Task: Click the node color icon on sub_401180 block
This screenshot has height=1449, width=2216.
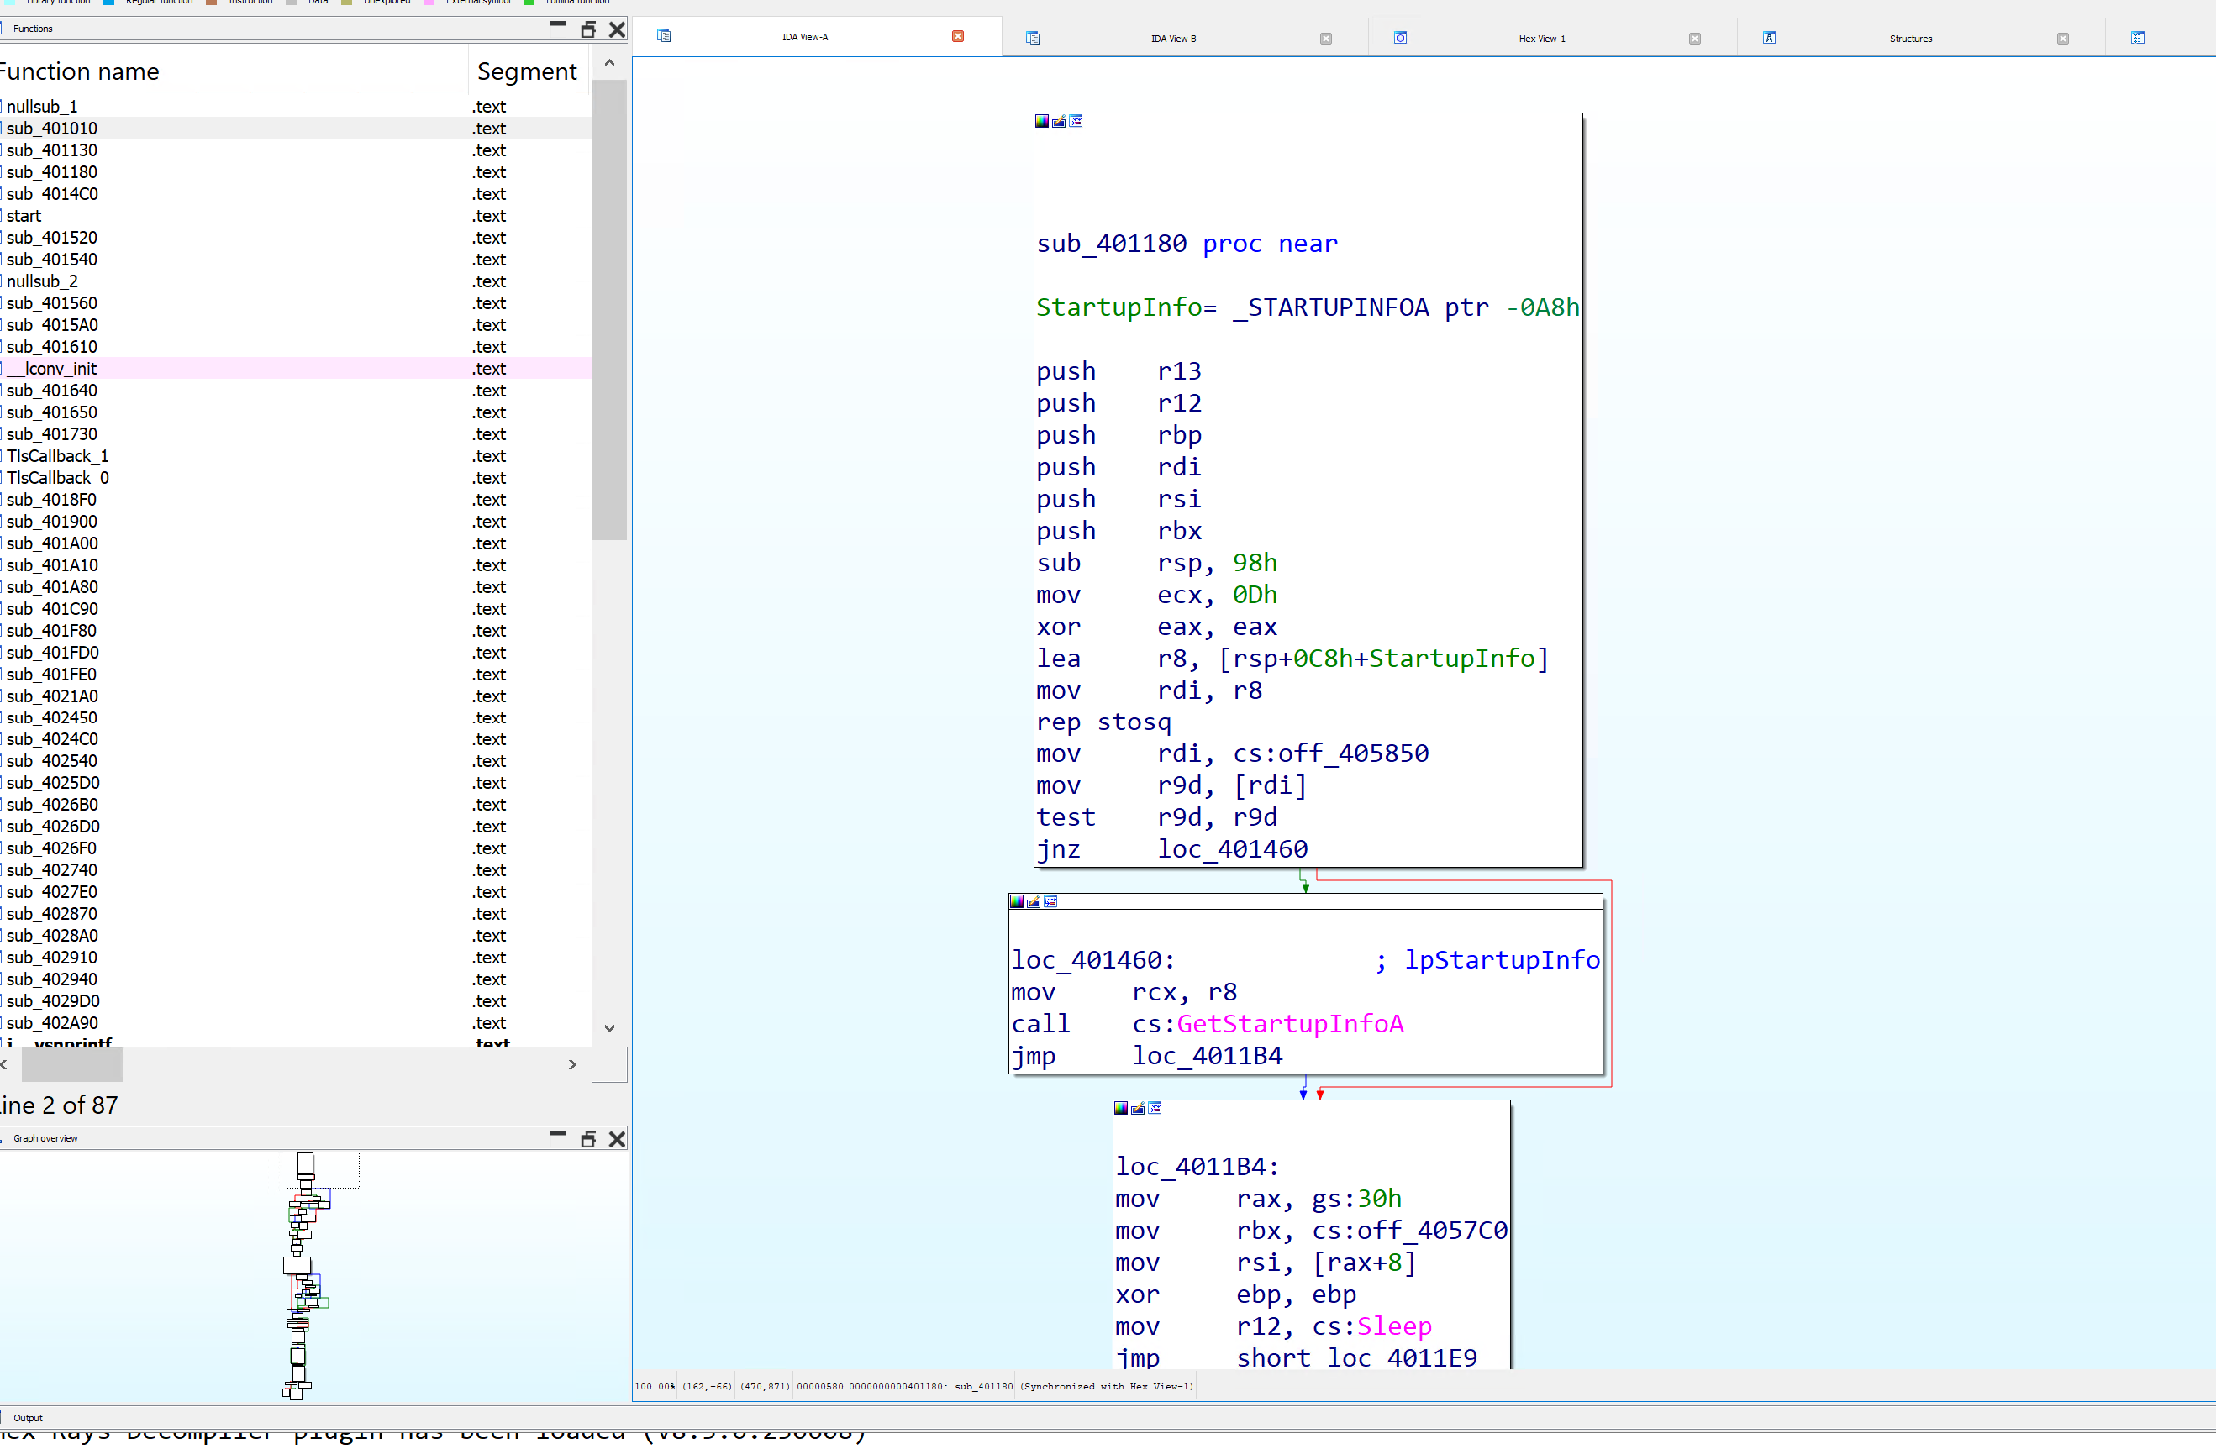Action: (1042, 121)
